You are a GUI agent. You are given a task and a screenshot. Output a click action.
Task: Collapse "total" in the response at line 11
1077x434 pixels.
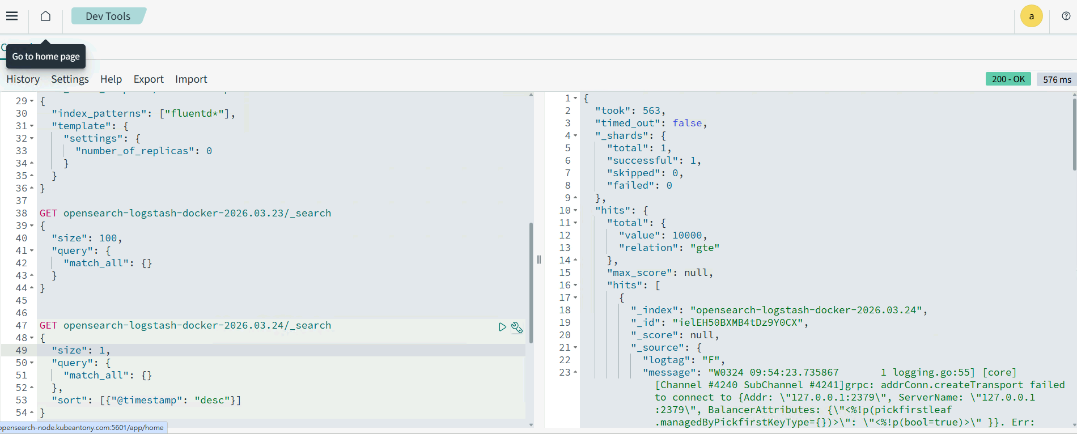(x=575, y=223)
